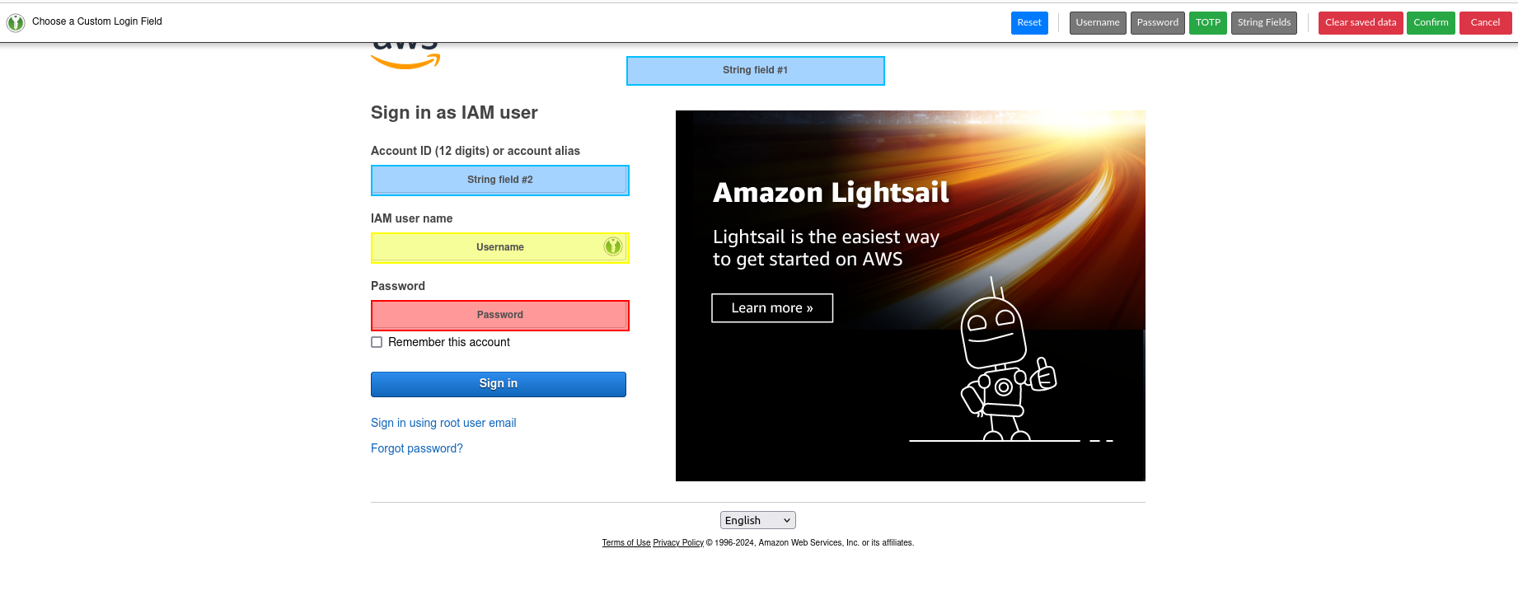The width and height of the screenshot is (1518, 600).
Task: Open the English language dropdown
Action: tap(757, 520)
